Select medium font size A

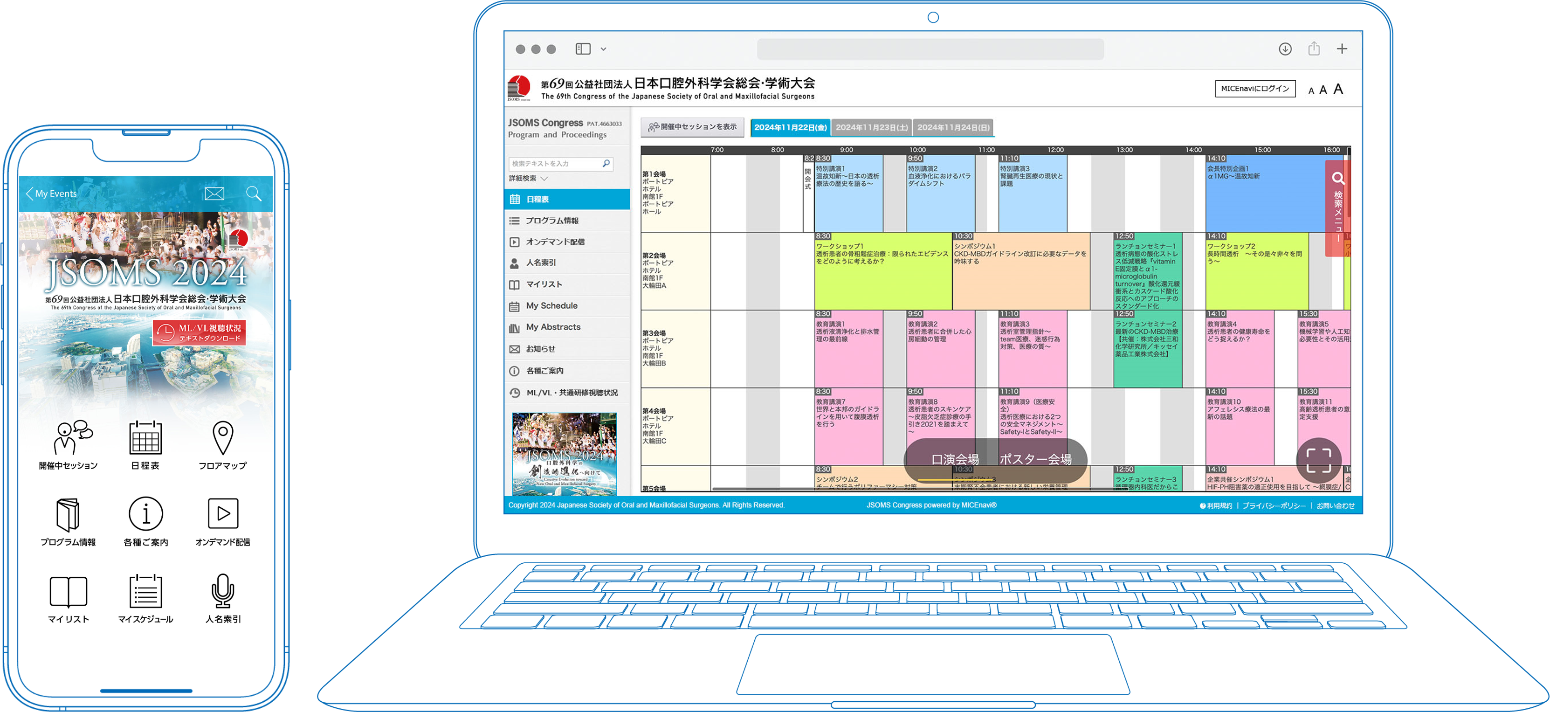pyautogui.click(x=1323, y=90)
